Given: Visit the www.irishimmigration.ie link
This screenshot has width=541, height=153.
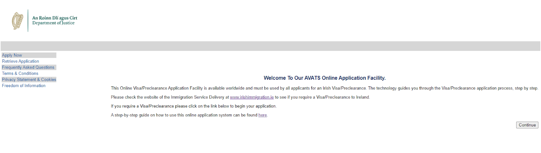Looking at the screenshot, I should pyautogui.click(x=252, y=97).
